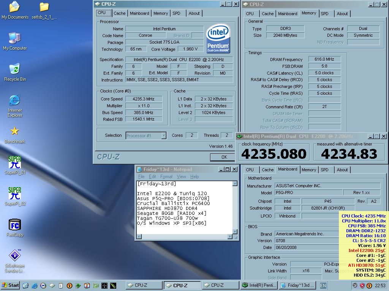
Task: Click the grey round system tray icon
Action: click(355, 286)
